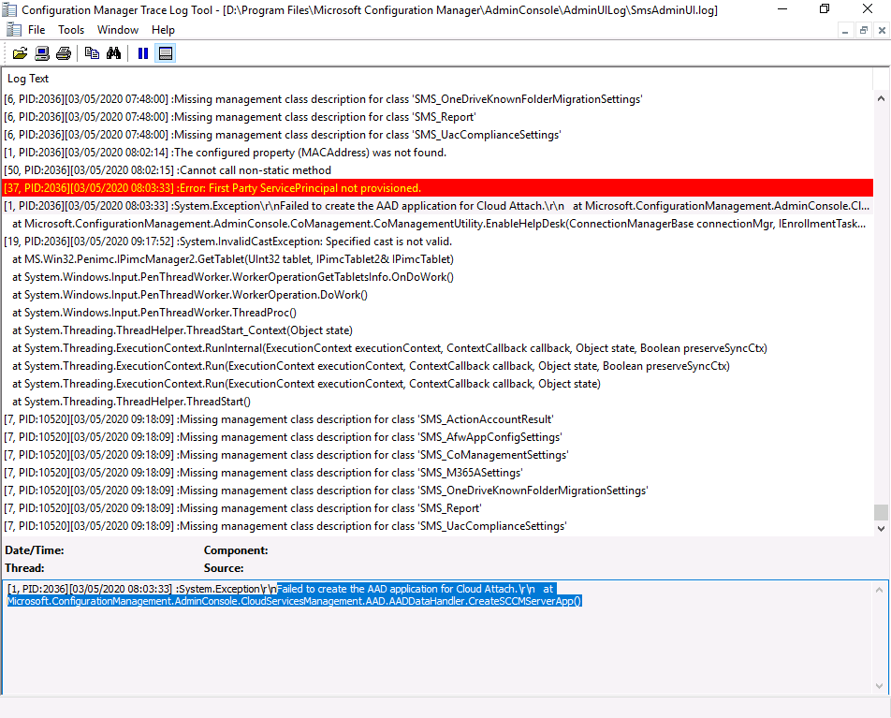The height and width of the screenshot is (718, 891).
Task: Click the log list scroll down arrow
Action: click(x=881, y=528)
